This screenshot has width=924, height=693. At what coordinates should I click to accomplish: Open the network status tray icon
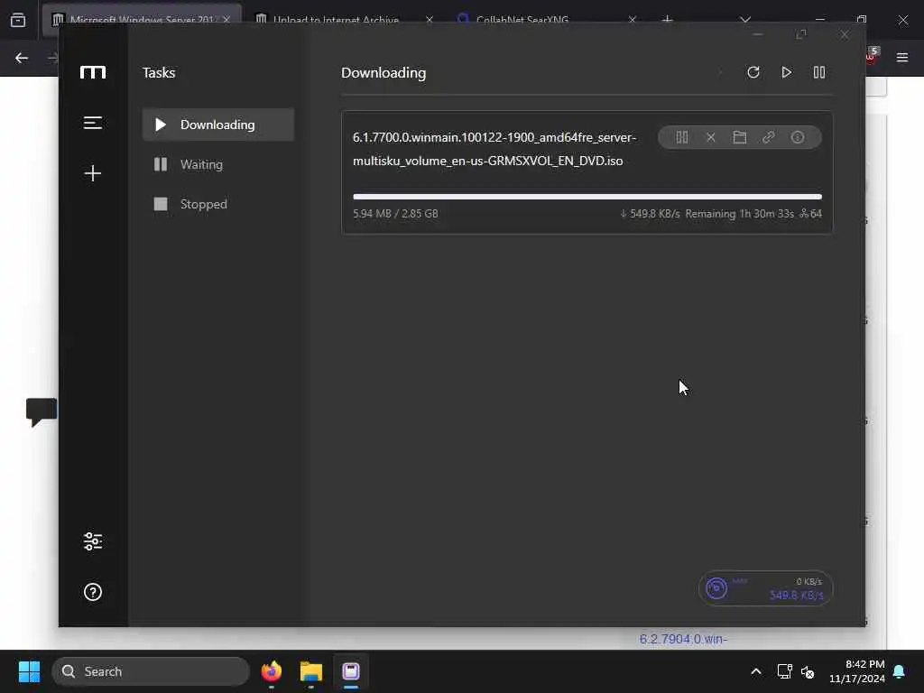[784, 671]
